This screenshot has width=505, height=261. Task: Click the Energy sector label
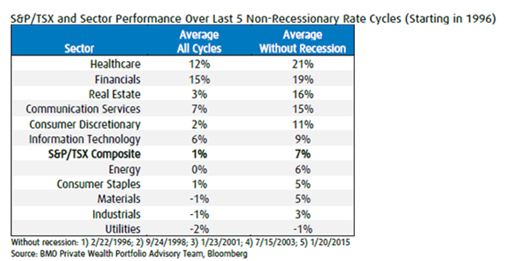point(123,169)
